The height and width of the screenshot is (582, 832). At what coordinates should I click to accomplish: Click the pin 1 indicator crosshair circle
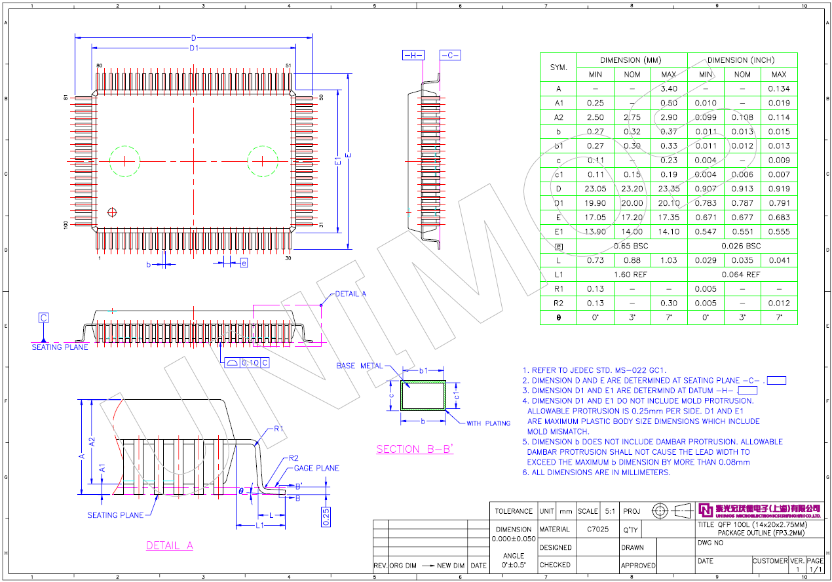click(x=112, y=212)
